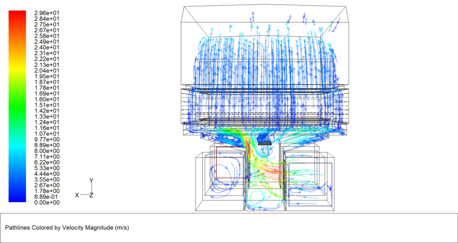The height and width of the screenshot is (243, 458).
Task: Click the 1.95e+01 legend label
Action: (x=47, y=76)
